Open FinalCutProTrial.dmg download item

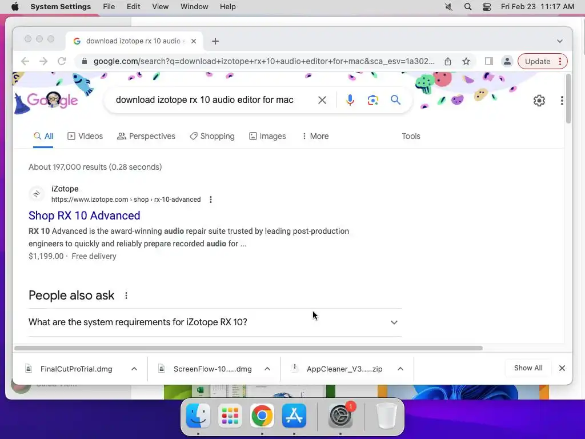point(76,369)
